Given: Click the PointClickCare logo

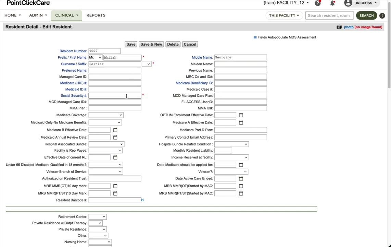Looking at the screenshot, I should coord(28,3).
